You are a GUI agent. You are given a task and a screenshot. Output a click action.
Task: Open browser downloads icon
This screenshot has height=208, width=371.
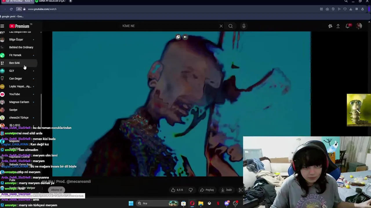click(x=351, y=9)
